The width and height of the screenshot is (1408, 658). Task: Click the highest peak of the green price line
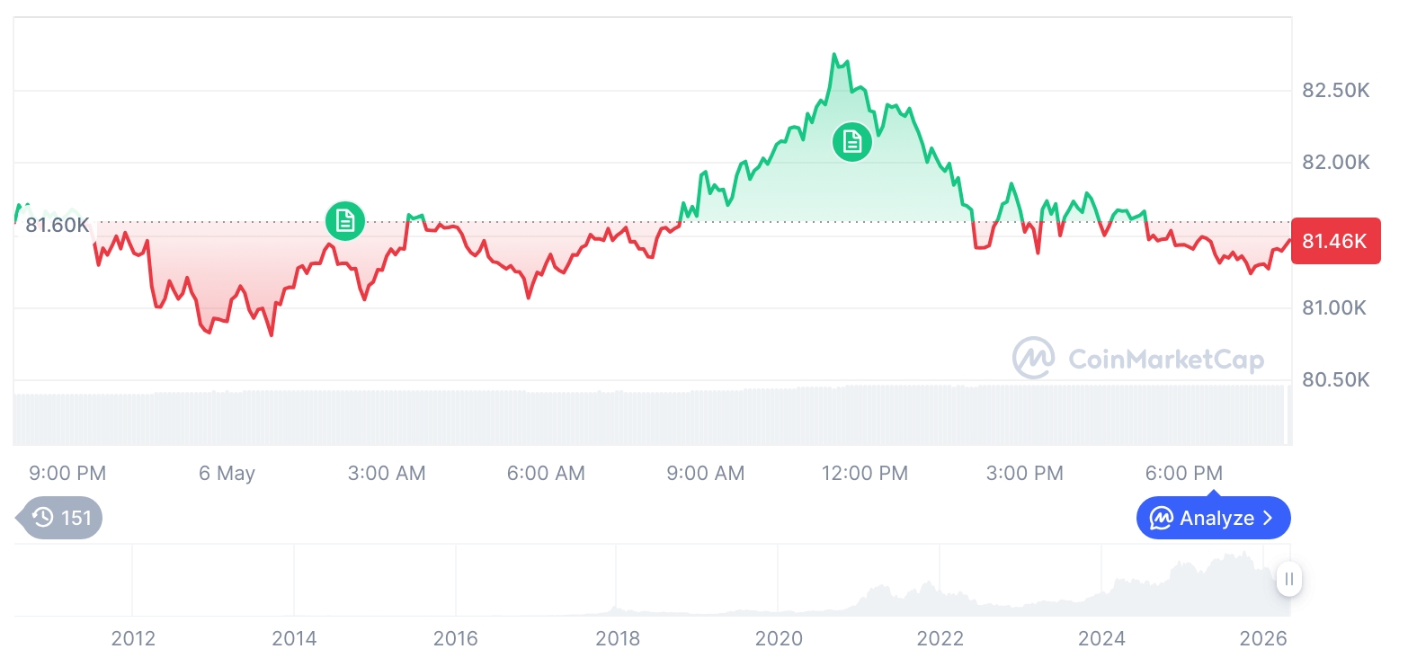pyautogui.click(x=834, y=55)
